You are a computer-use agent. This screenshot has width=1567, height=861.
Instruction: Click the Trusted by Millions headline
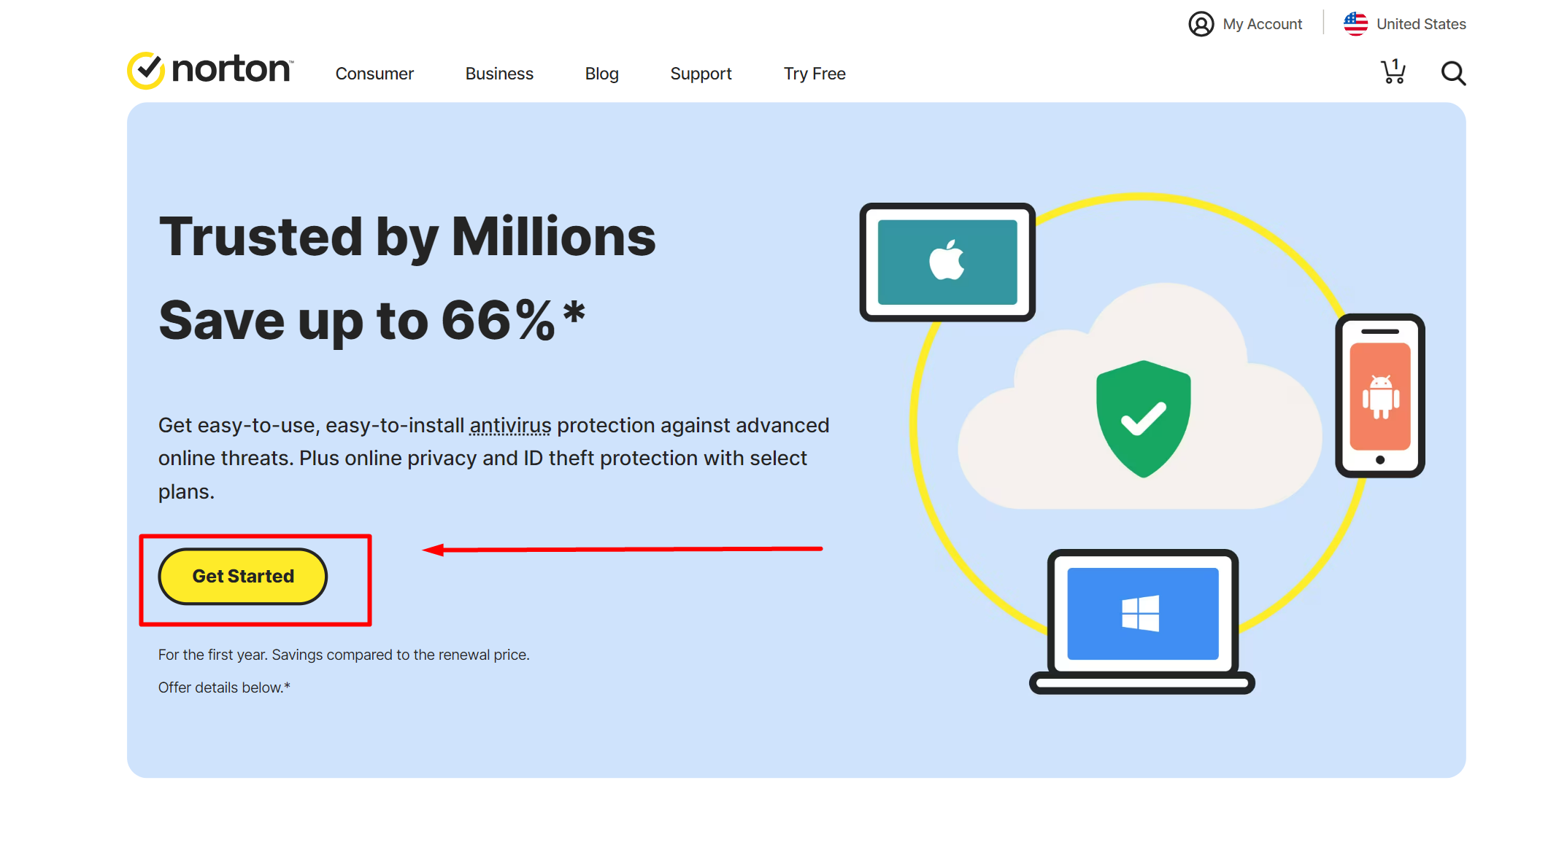tap(407, 237)
